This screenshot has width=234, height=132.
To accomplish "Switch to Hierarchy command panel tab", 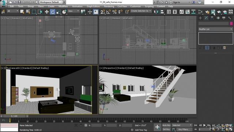I will [212, 18].
